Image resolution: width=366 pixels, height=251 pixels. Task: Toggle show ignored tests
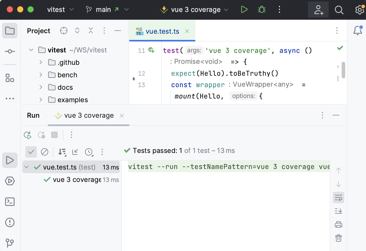pos(45,152)
